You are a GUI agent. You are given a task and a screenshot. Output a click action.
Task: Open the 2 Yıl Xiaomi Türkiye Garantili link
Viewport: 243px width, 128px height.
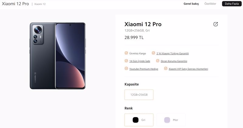coord(173,54)
